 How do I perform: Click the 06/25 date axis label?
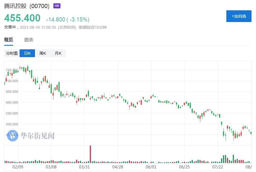(184, 167)
